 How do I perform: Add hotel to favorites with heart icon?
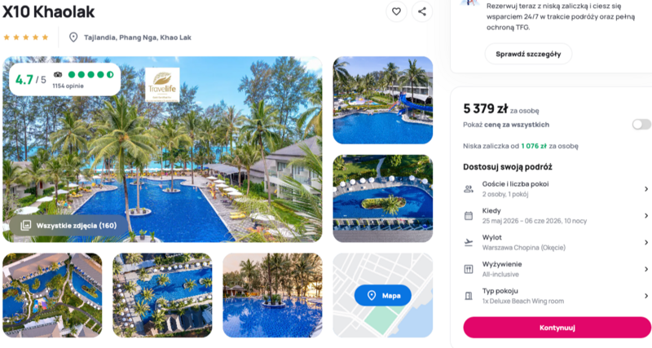(x=396, y=11)
